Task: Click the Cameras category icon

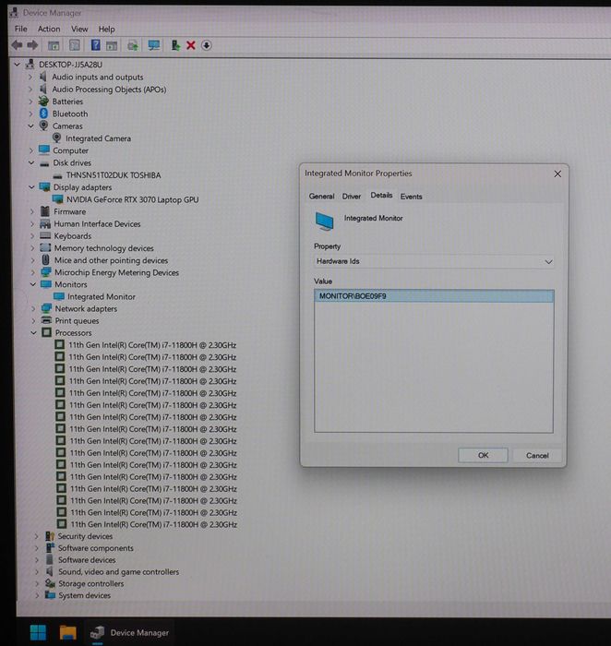Action: 43,126
